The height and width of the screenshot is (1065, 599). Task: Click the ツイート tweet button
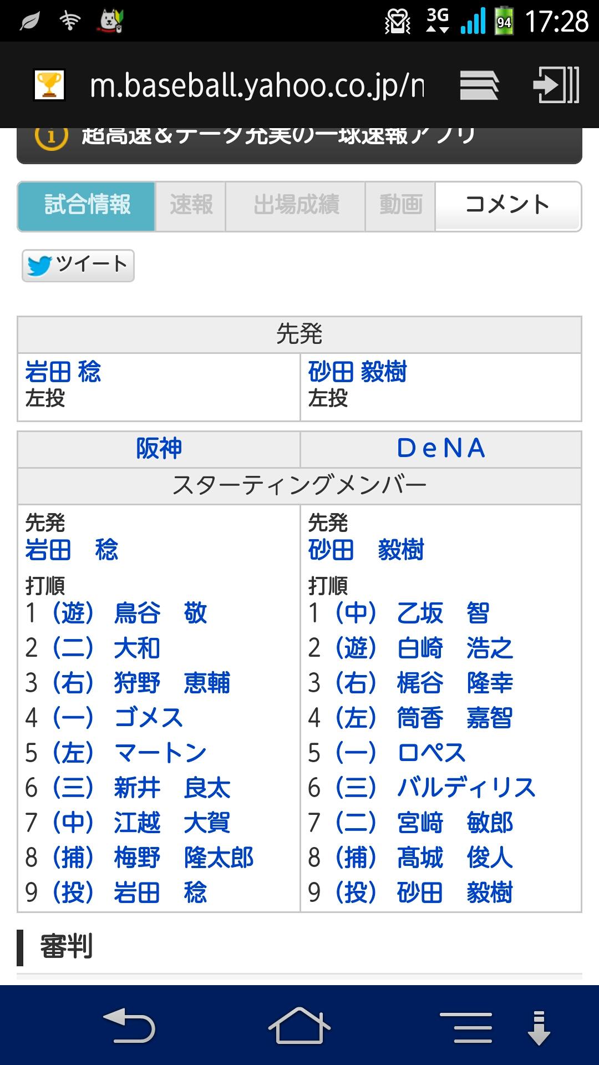point(78,265)
